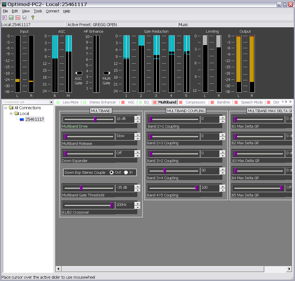Select Down Exp Stereo Couple Out radio
The height and width of the screenshot is (281, 295).
coord(111,172)
